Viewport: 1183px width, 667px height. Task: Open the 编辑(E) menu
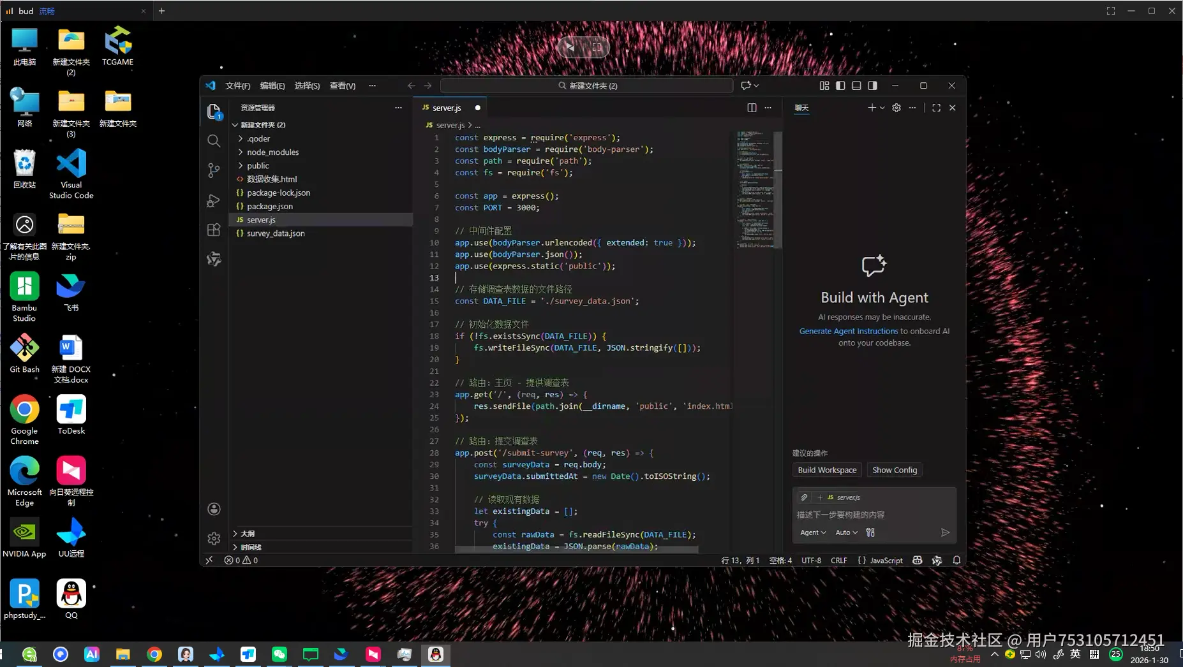point(272,85)
